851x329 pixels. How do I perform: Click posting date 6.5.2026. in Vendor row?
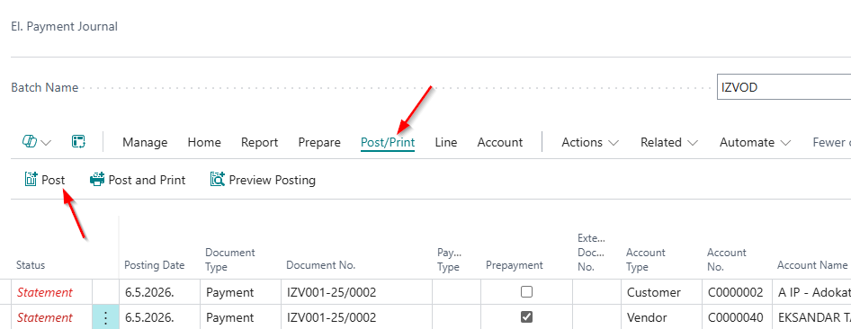148,317
